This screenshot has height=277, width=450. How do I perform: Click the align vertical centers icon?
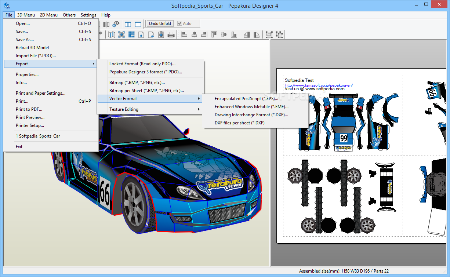[x=224, y=34]
